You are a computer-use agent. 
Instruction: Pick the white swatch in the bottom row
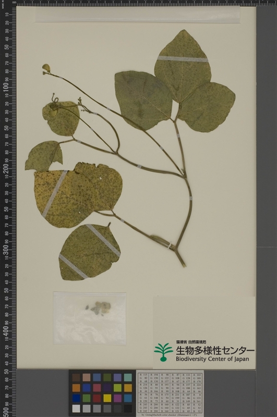tap(76, 409)
